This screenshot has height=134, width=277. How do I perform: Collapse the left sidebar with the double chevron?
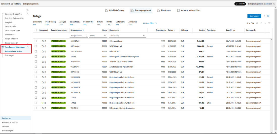[27, 10]
